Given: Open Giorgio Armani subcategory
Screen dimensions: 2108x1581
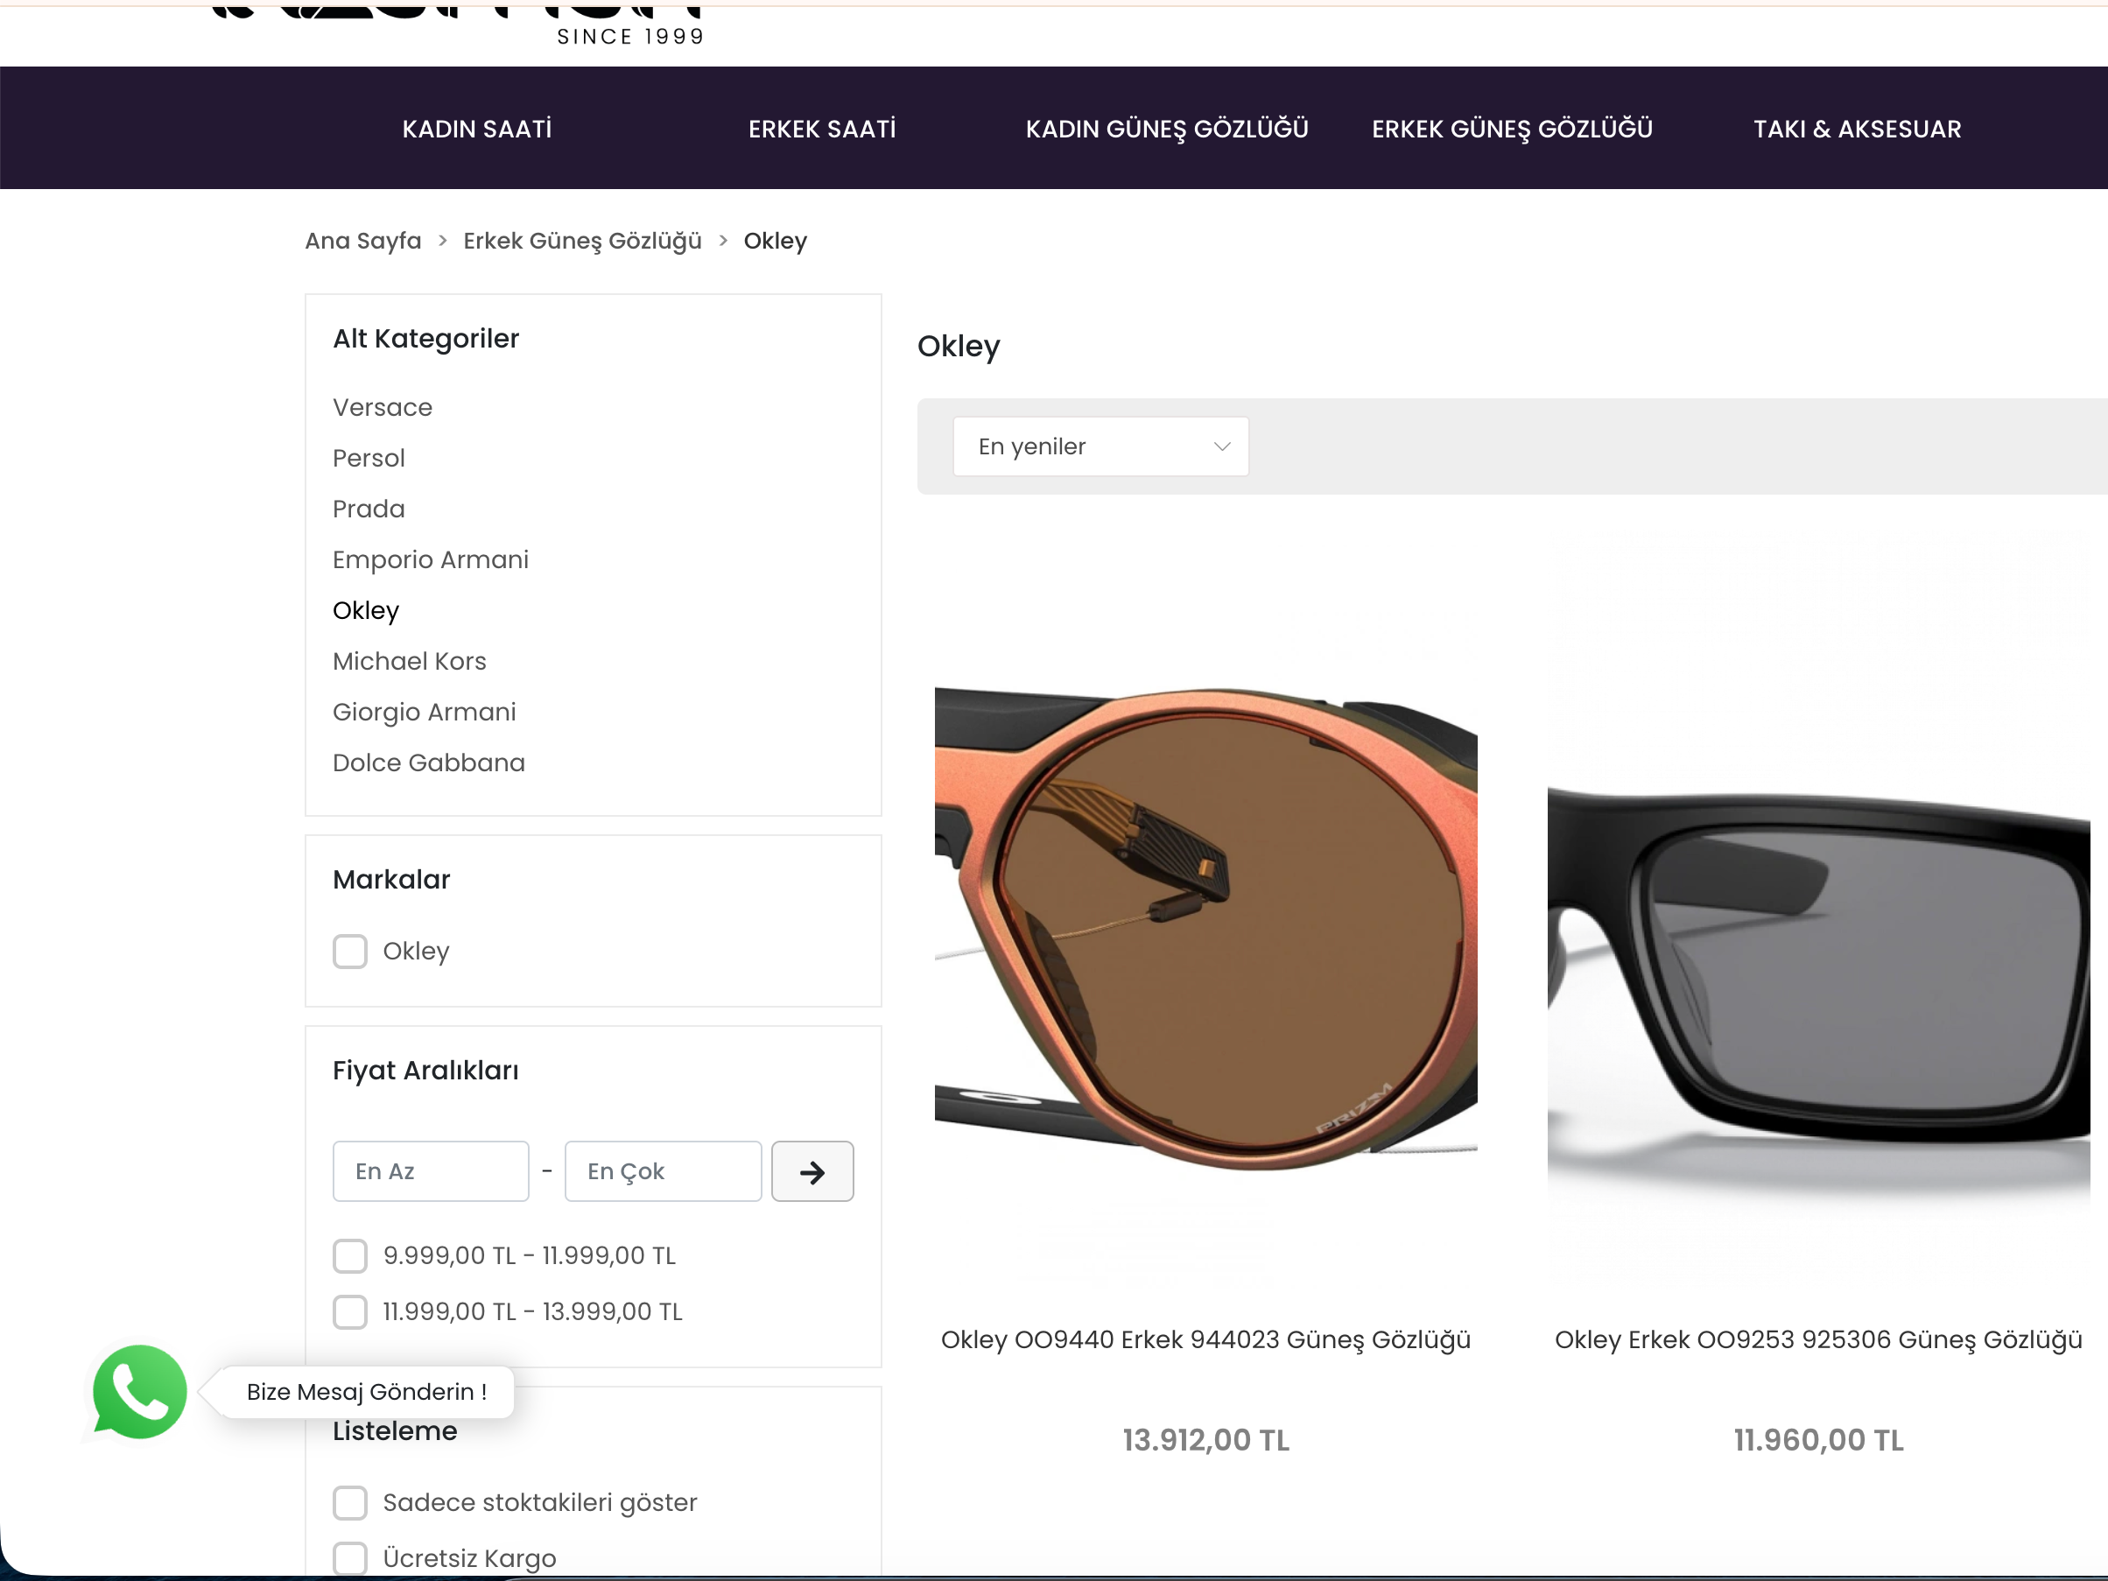Looking at the screenshot, I should point(424,712).
